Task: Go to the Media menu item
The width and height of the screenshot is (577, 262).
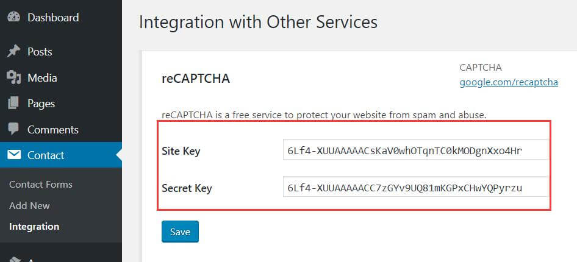Action: pyautogui.click(x=42, y=78)
